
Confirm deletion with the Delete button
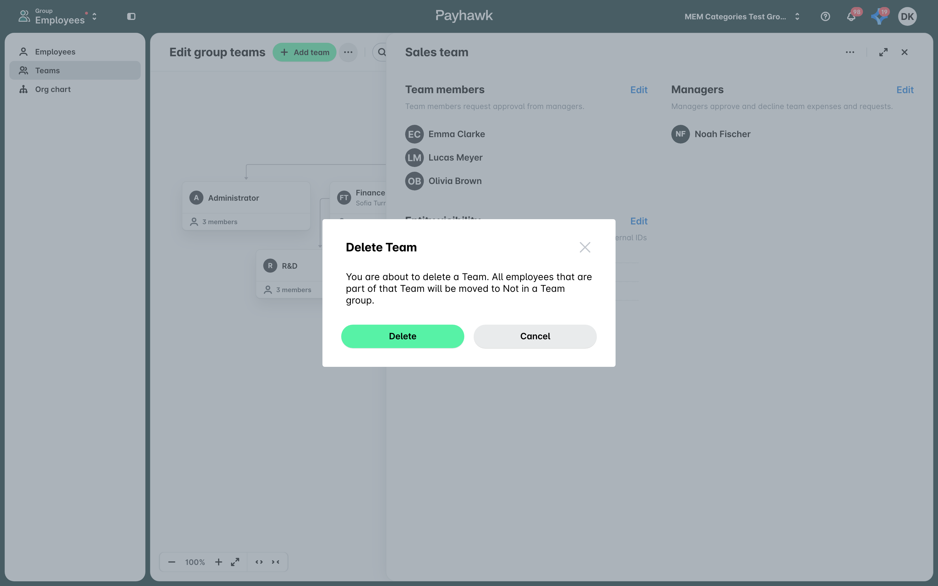coord(402,336)
